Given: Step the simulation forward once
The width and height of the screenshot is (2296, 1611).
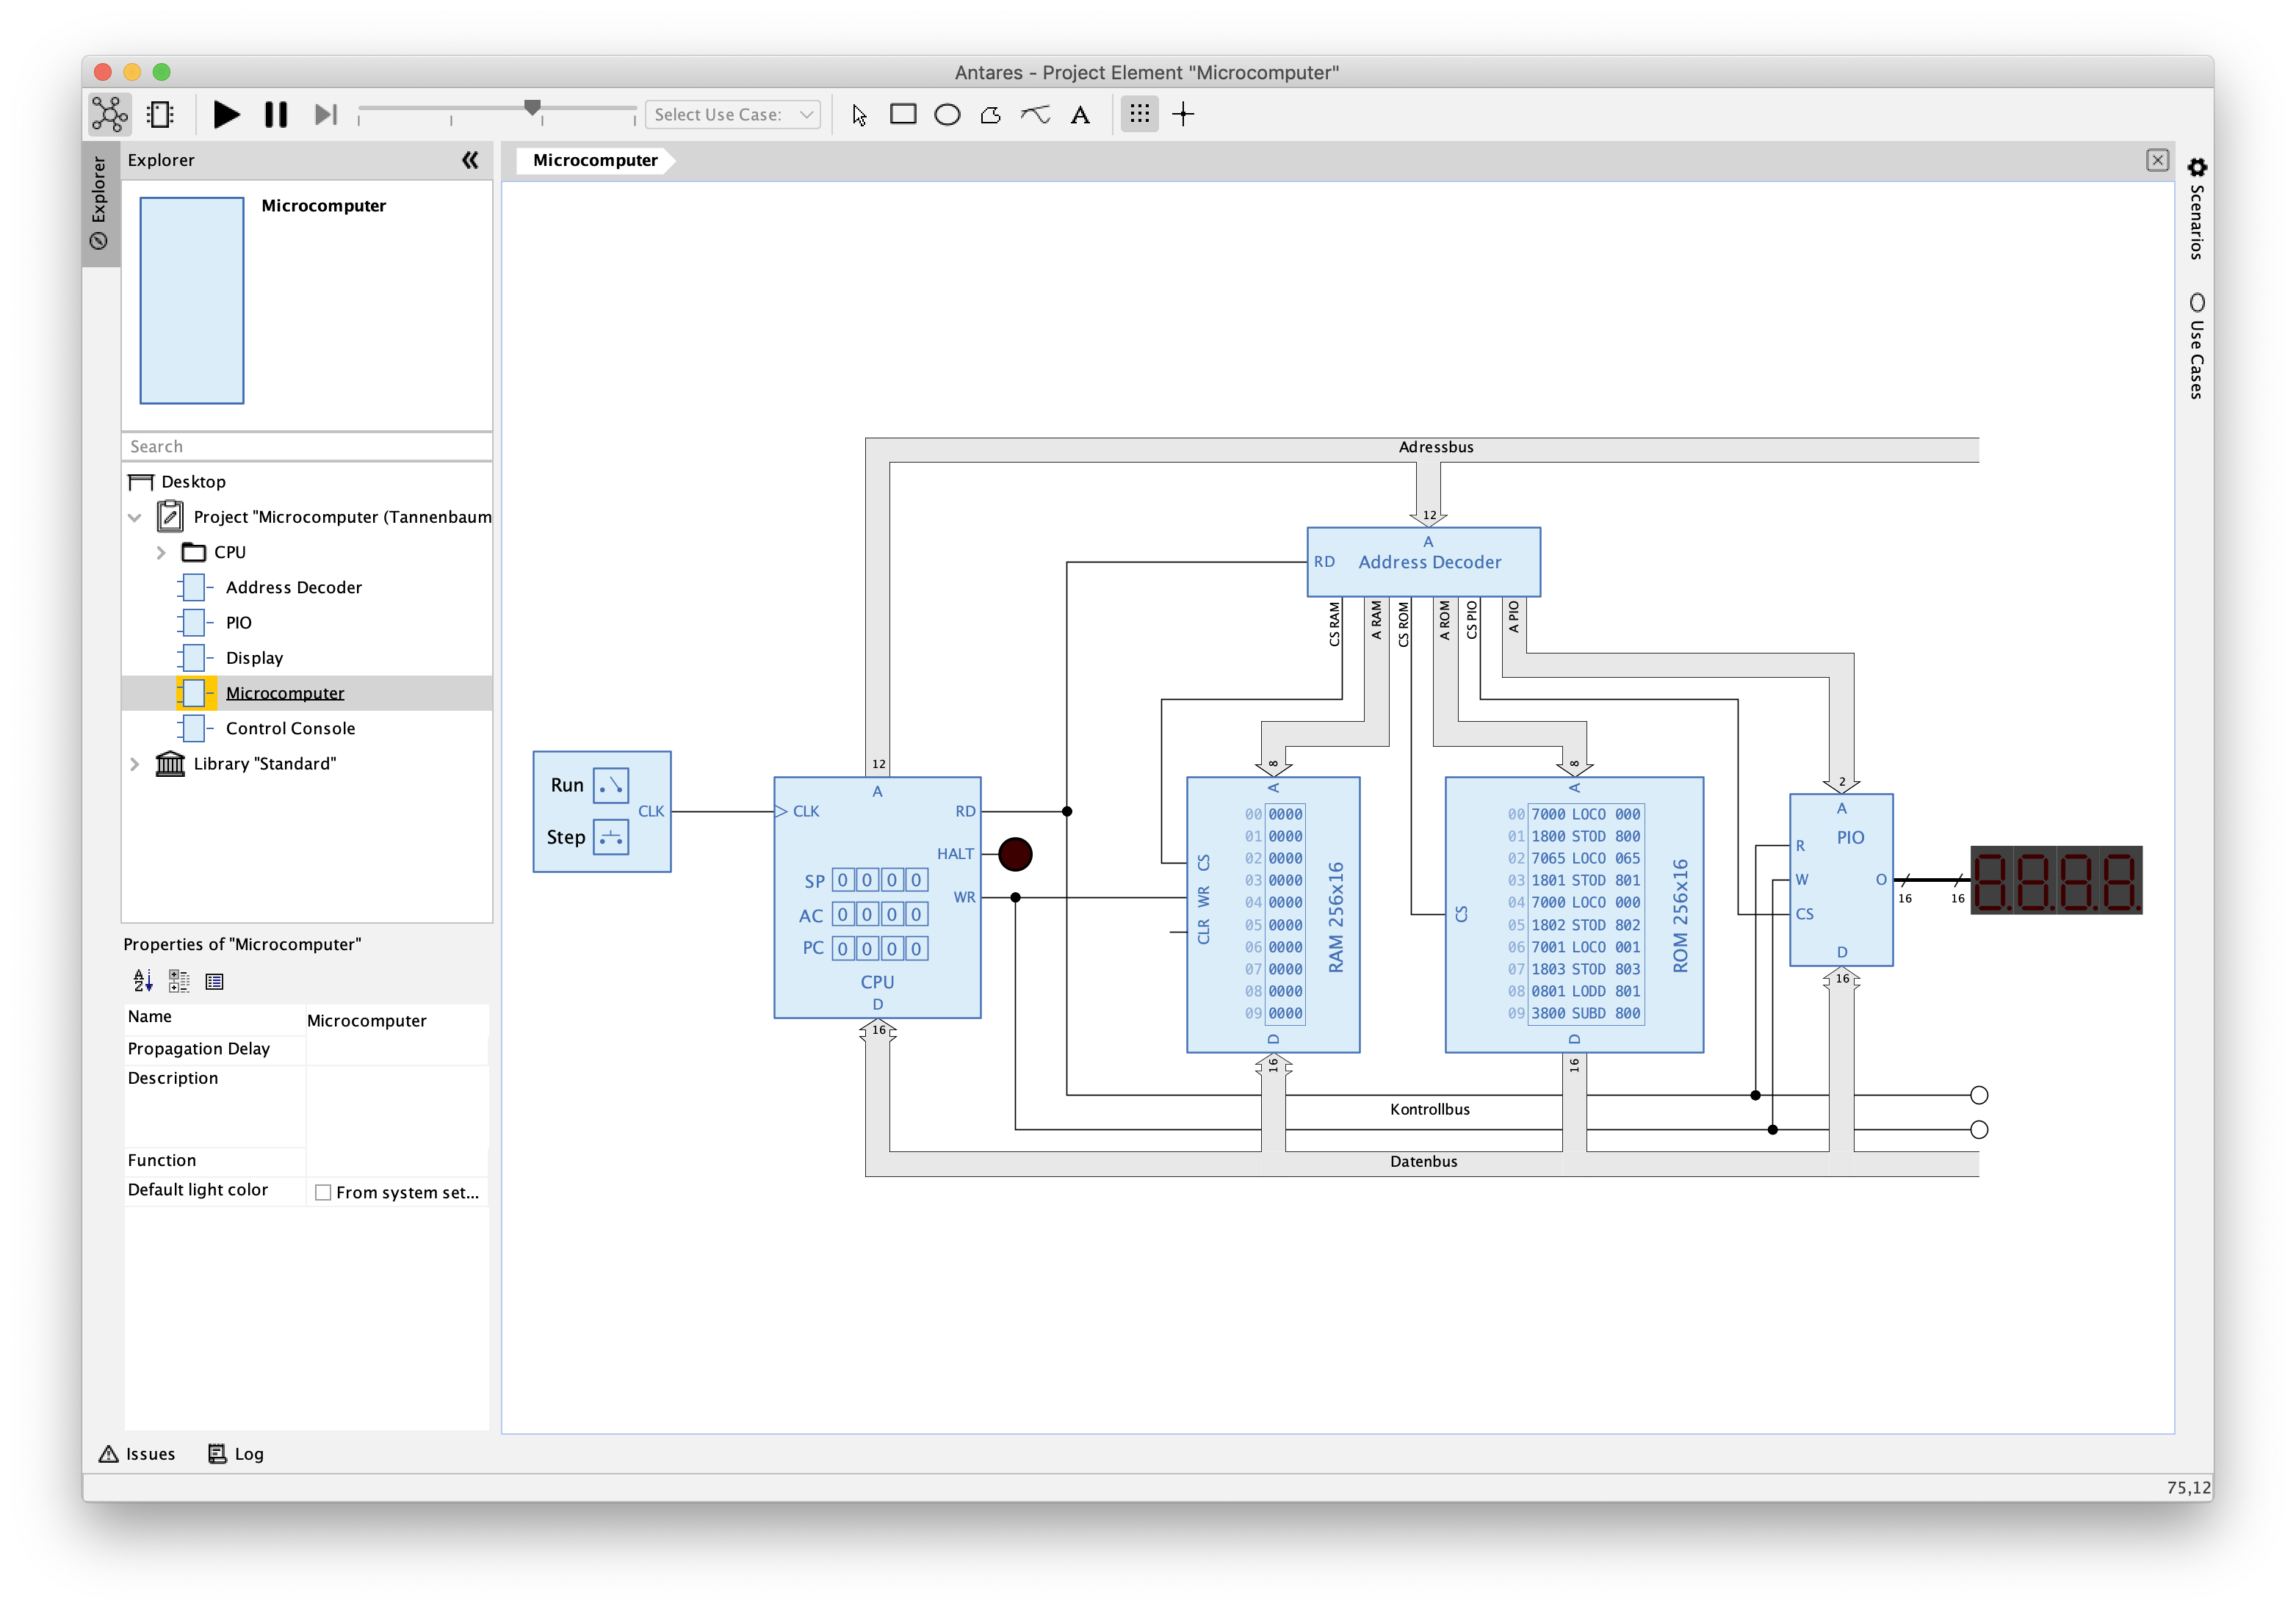Looking at the screenshot, I should (325, 115).
